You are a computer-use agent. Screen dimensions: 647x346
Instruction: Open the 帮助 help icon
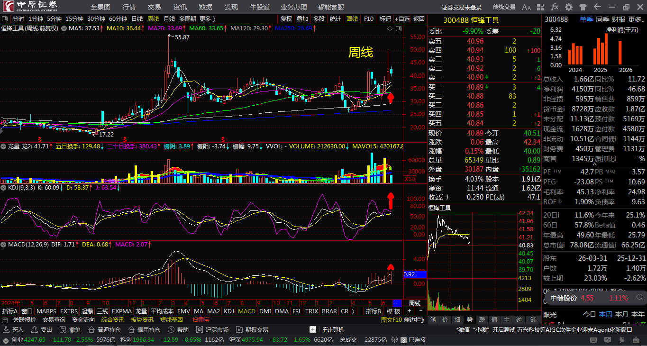pyautogui.click(x=171, y=330)
